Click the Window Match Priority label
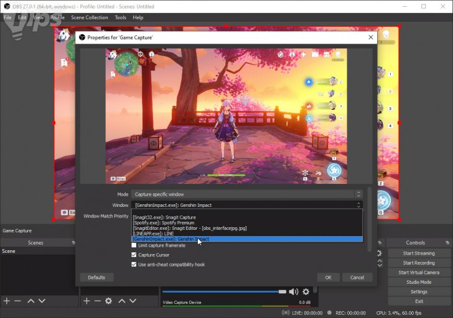This screenshot has height=318, width=453. click(x=106, y=216)
